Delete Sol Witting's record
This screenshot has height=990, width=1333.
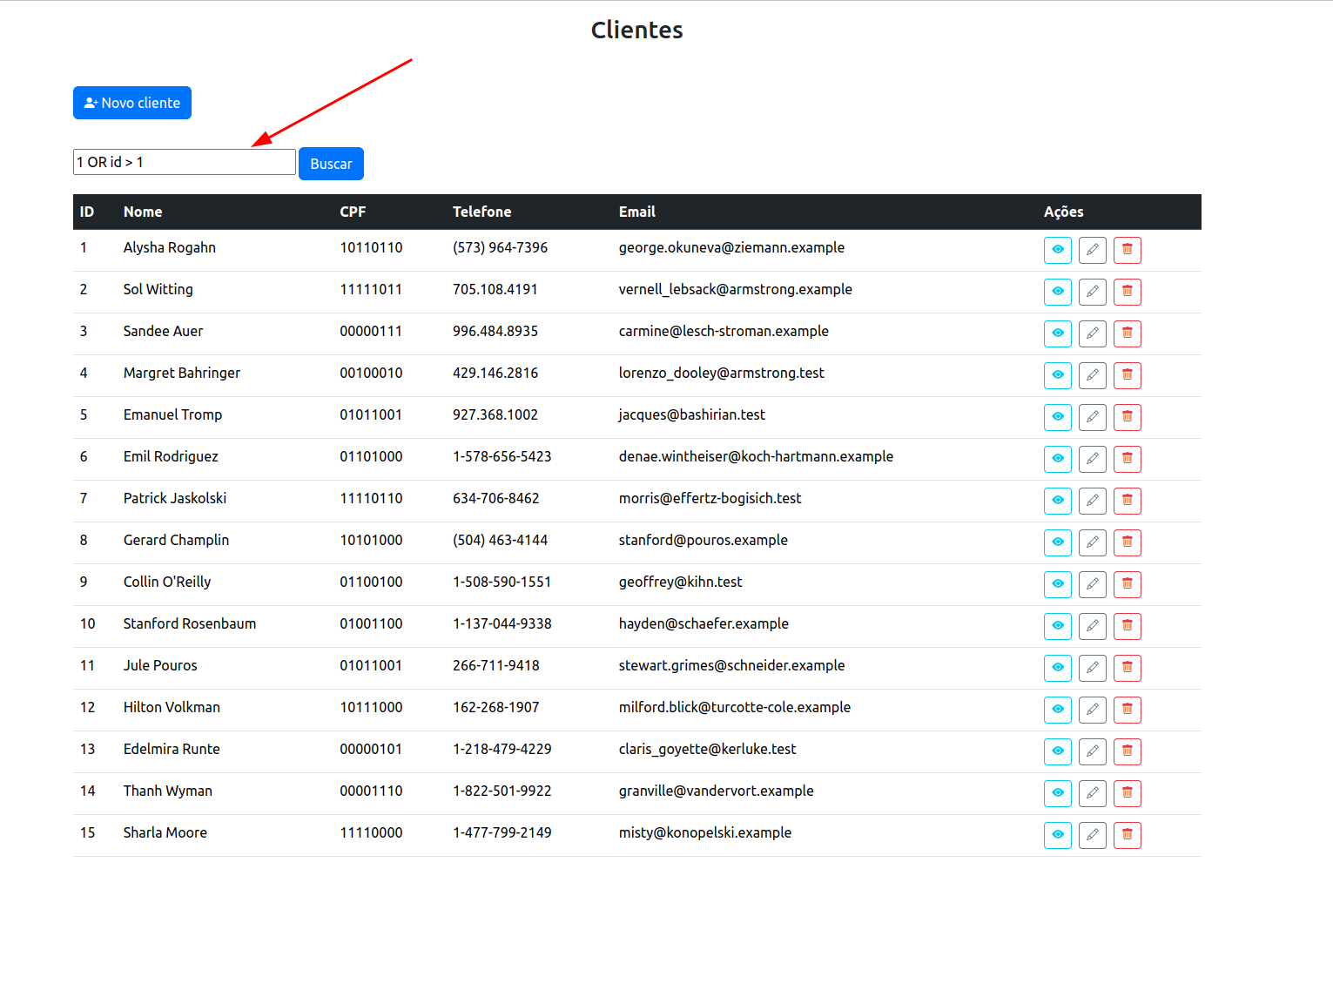point(1128,292)
